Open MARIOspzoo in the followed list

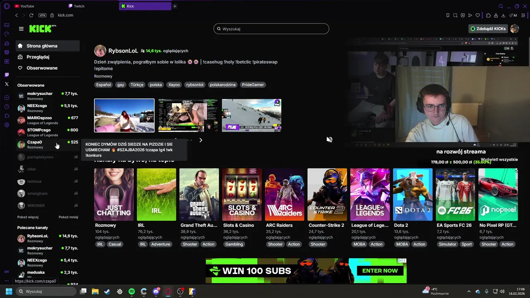pos(48,120)
